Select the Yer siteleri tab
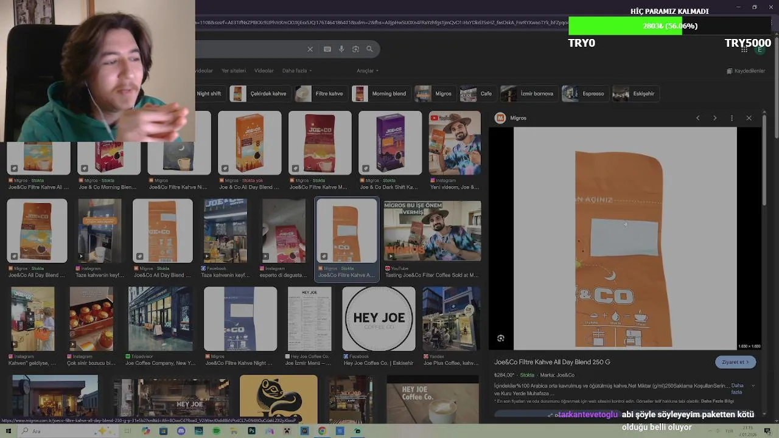 click(234, 71)
